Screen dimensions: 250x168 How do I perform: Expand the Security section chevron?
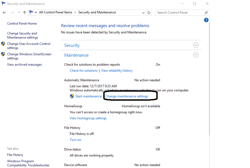196,45
